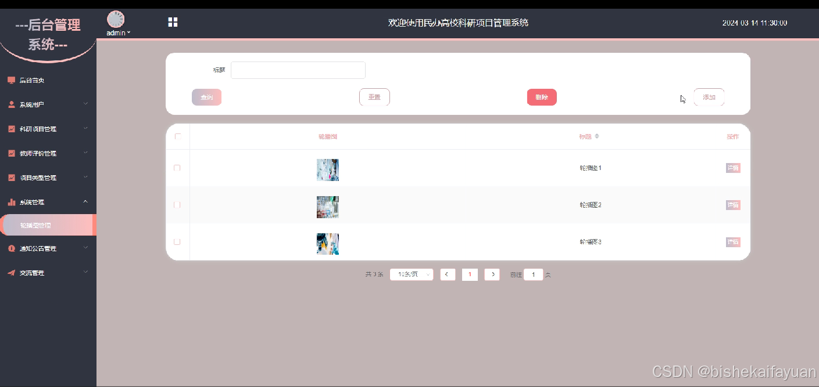This screenshot has height=387, width=819.
Task: Toggle the select-all checkbox in table header
Action: coord(178,136)
